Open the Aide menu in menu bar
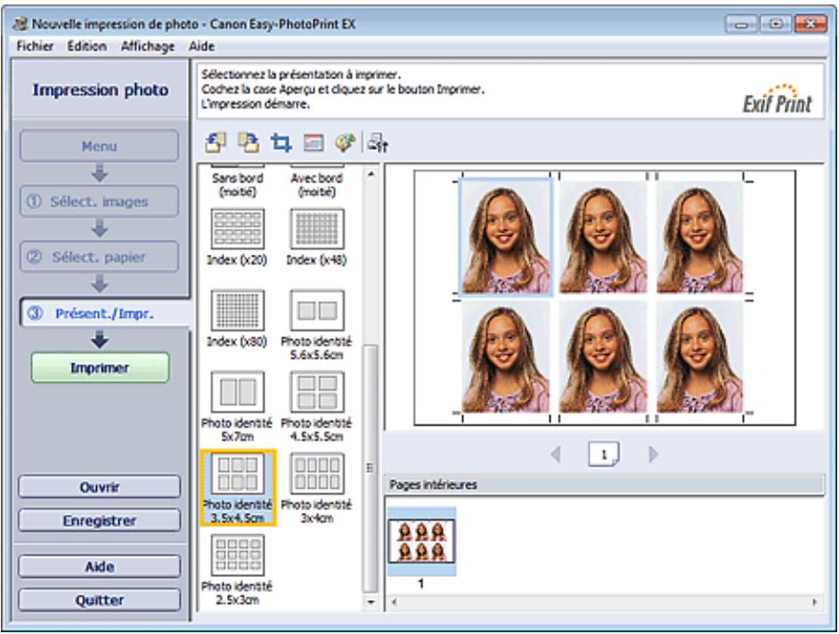This screenshot has width=839, height=634. (x=201, y=46)
